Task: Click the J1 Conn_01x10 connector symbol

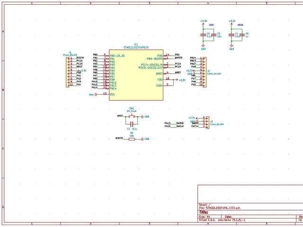Action: (x=67, y=72)
